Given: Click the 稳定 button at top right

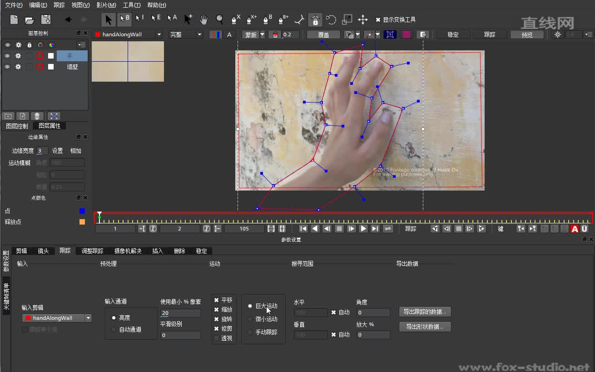Looking at the screenshot, I should [x=452, y=34].
